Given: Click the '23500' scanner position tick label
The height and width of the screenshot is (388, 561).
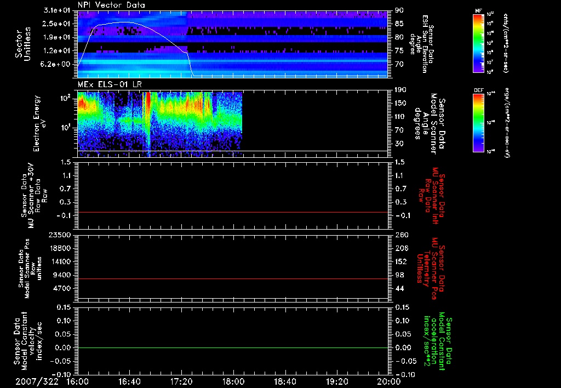Looking at the screenshot, I should pos(60,235).
